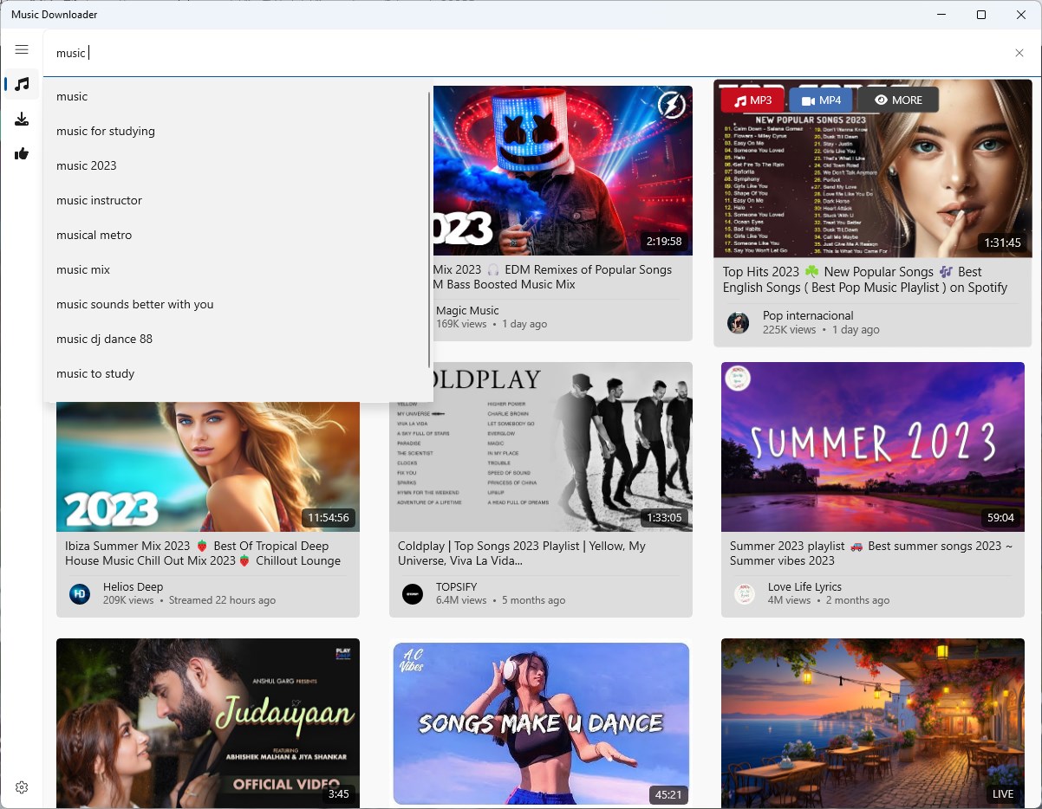Click the red MP3 download icon

tap(752, 100)
